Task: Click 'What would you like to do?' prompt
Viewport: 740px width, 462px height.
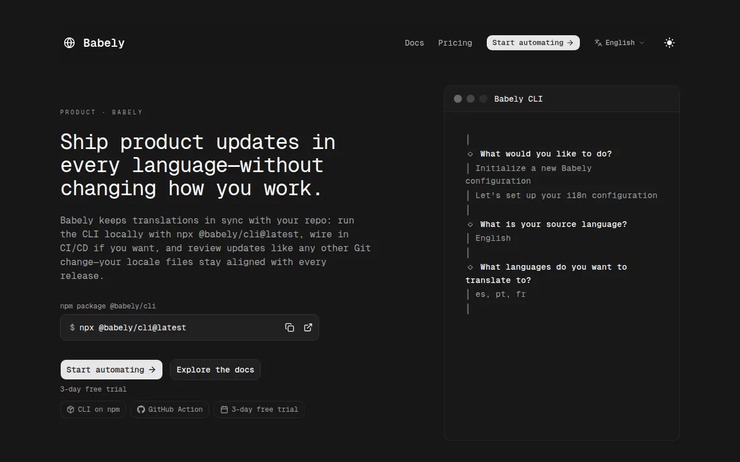Action: (x=546, y=154)
